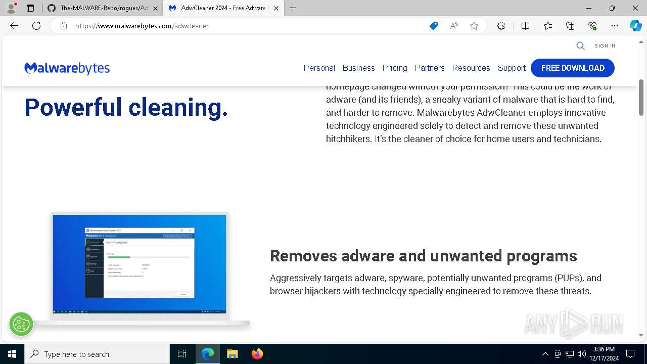647x364 pixels.
Task: Open the Favorites list icon
Action: pyautogui.click(x=548, y=26)
